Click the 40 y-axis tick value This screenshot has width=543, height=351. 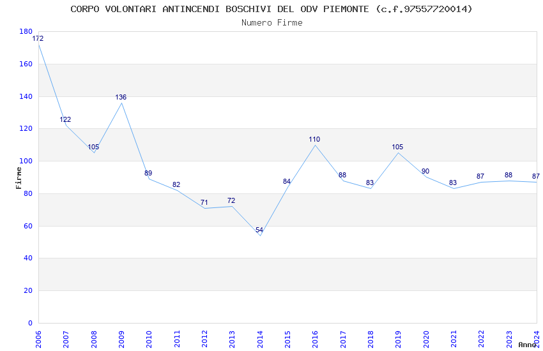click(28, 258)
